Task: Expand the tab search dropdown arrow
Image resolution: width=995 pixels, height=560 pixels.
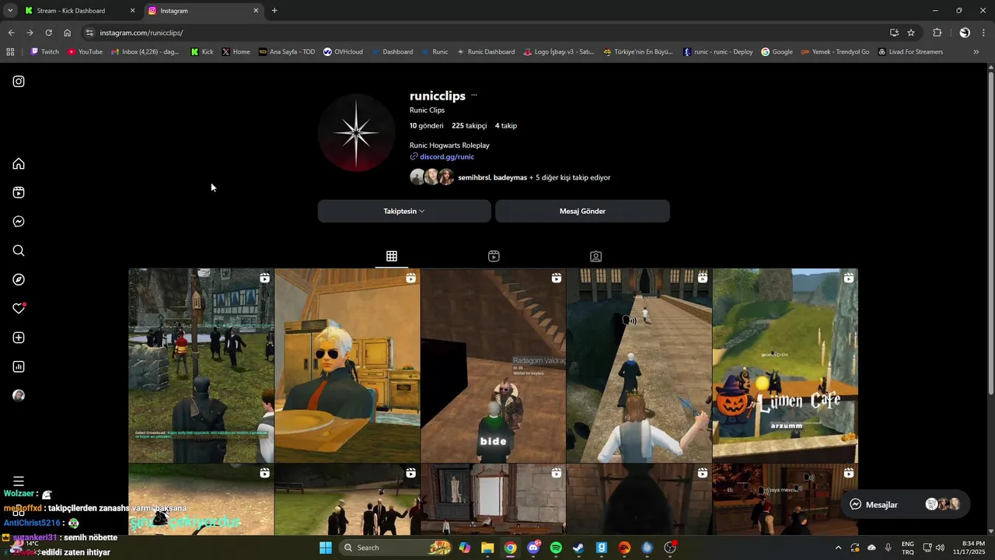Action: [9, 11]
